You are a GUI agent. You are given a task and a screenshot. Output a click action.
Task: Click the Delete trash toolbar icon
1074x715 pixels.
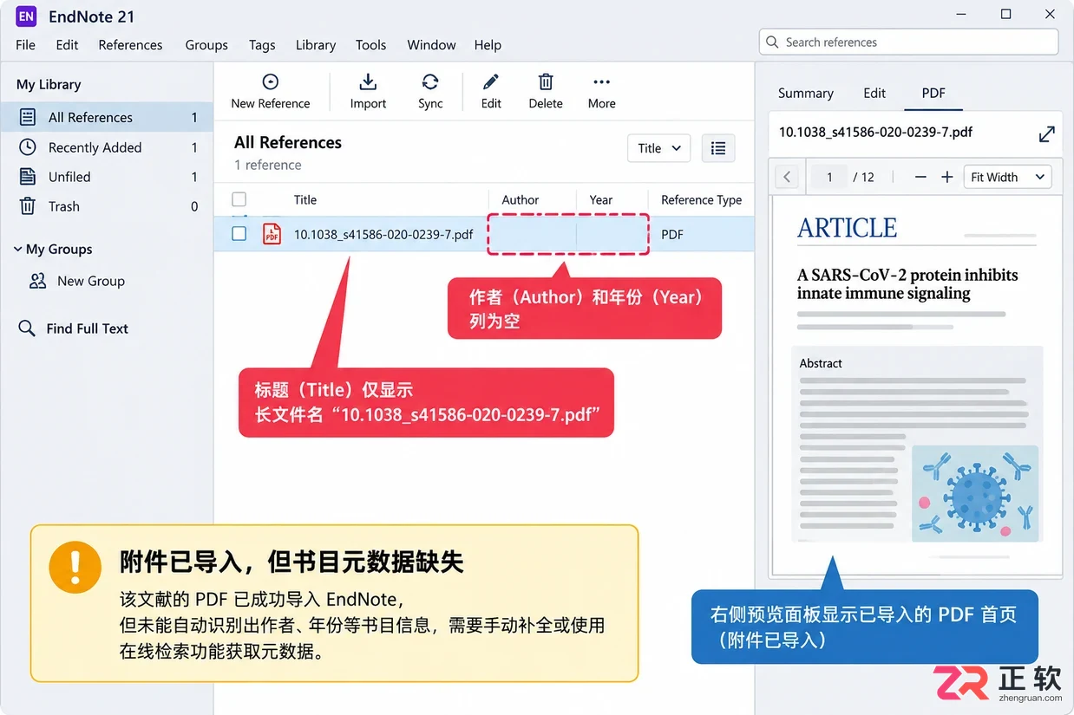point(546,81)
